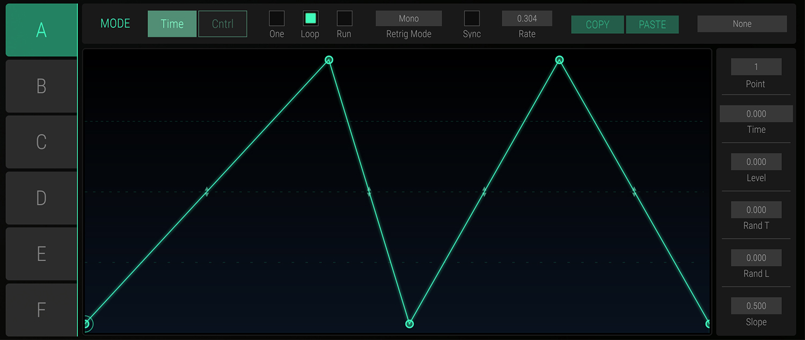
Task: Click the slope handle on the first falling segment
Action: pyautogui.click(x=369, y=191)
